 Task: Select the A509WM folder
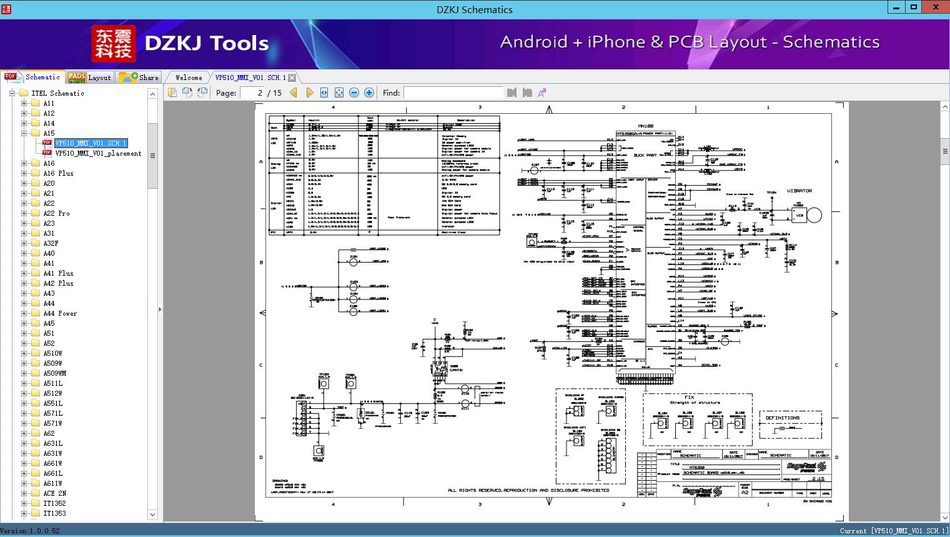(x=54, y=373)
